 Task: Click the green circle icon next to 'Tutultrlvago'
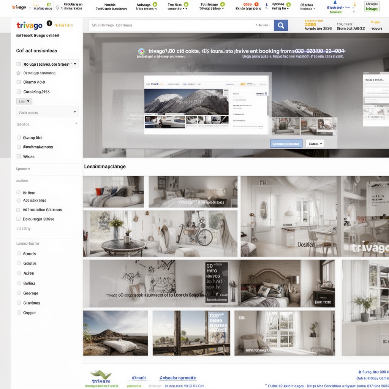point(223,4)
